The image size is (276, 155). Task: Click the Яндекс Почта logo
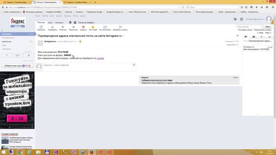point(18,22)
